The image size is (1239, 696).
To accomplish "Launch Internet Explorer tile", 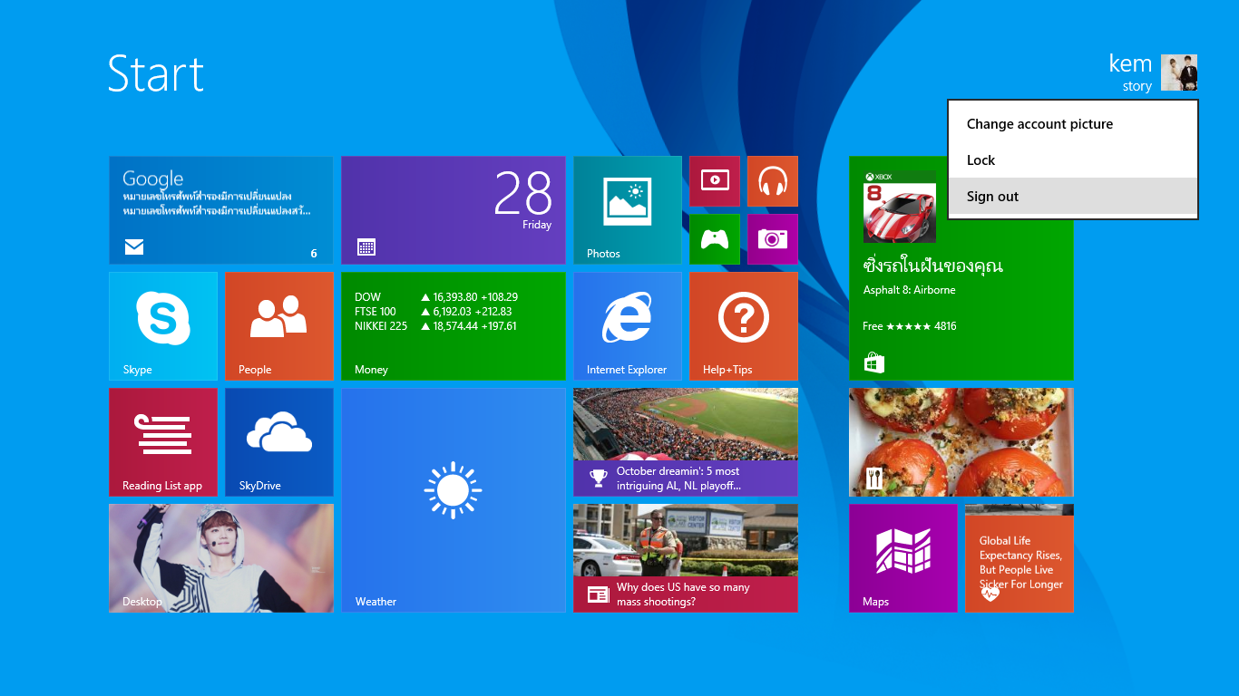I will click(628, 326).
